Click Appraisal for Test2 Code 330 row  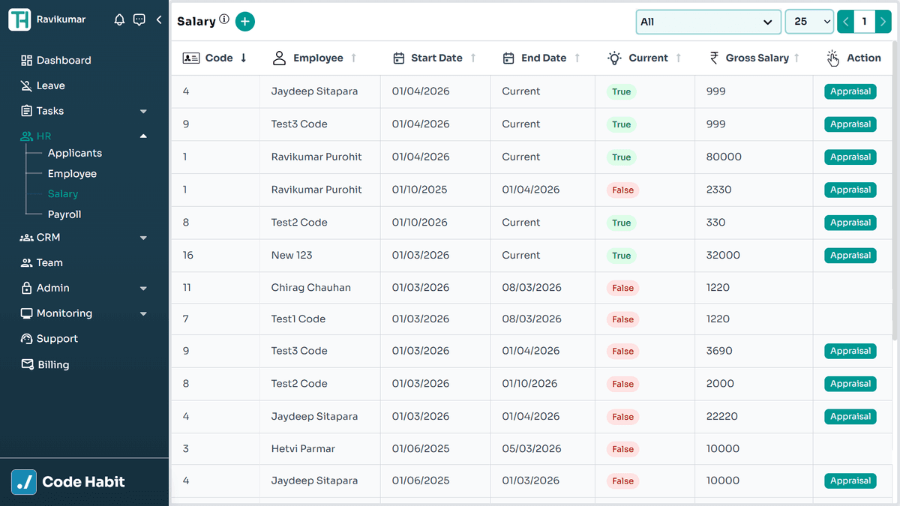pos(850,223)
